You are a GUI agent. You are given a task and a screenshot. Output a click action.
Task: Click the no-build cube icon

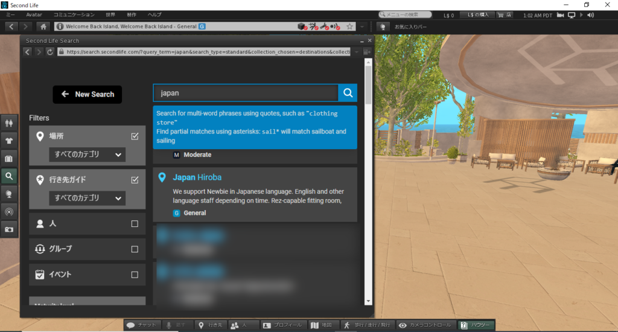point(302,27)
